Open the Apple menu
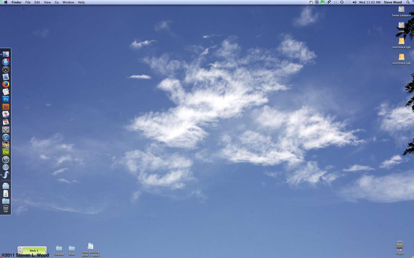Viewport: 414px width, 258px height. pyautogui.click(x=6, y=2)
